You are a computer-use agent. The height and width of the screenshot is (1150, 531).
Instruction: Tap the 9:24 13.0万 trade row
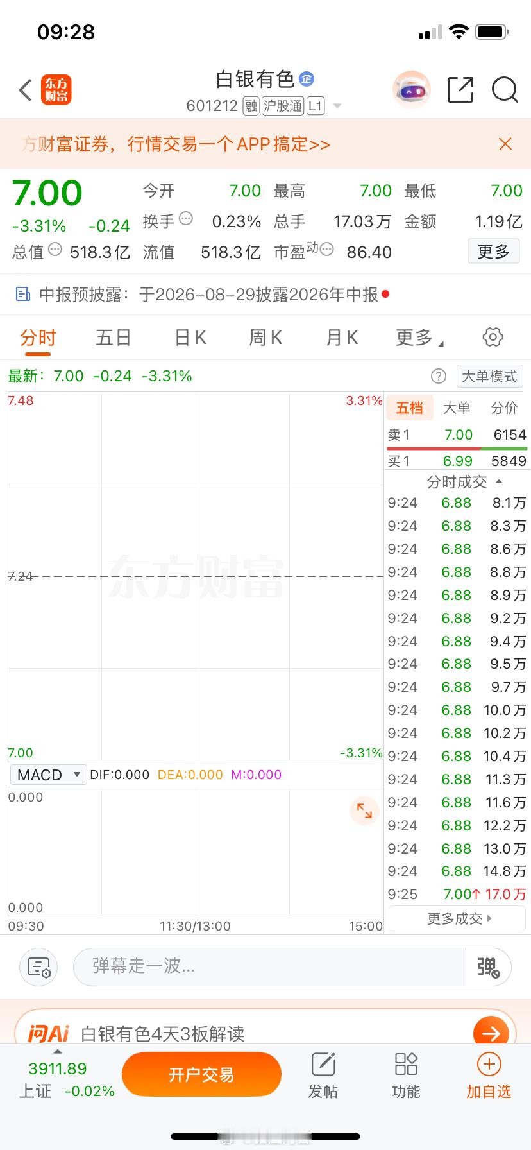pyautogui.click(x=457, y=848)
